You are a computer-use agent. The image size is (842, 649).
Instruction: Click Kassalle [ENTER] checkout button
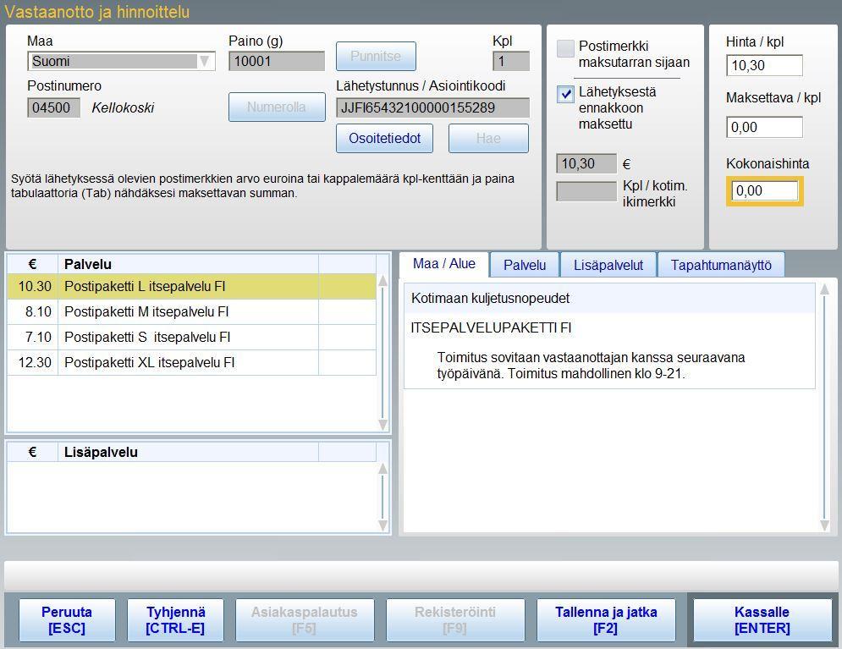(x=762, y=620)
